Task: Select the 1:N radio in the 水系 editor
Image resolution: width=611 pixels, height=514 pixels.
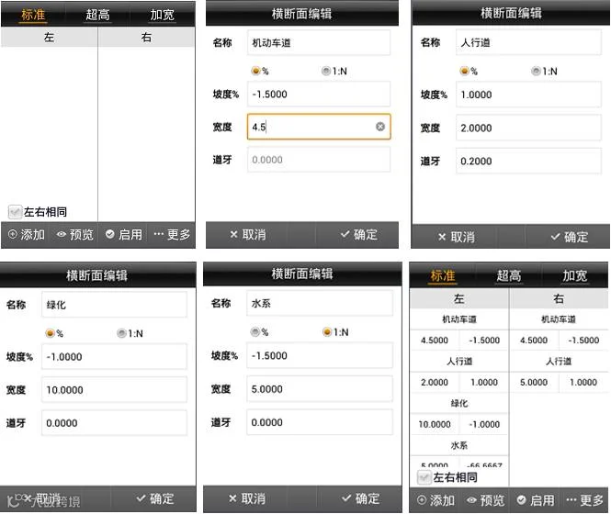Action: pos(327,332)
